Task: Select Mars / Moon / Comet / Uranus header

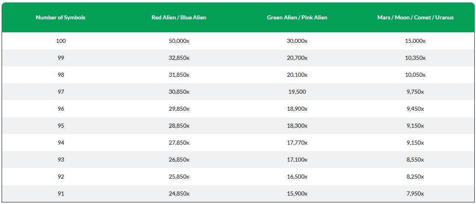Action: pyautogui.click(x=415, y=18)
